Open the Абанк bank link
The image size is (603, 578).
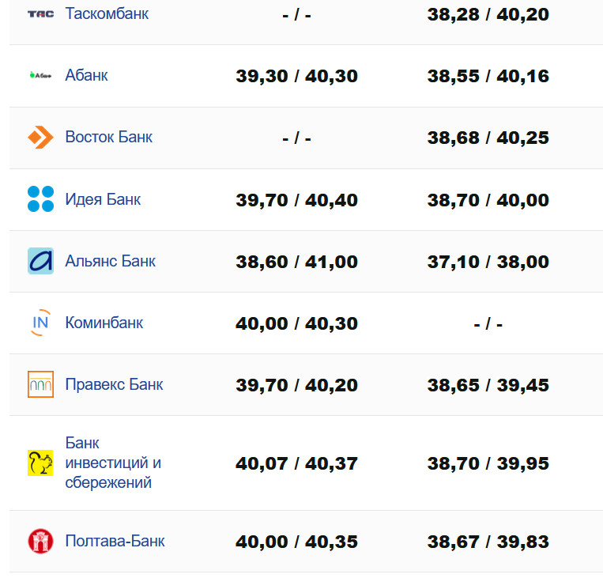coord(86,76)
